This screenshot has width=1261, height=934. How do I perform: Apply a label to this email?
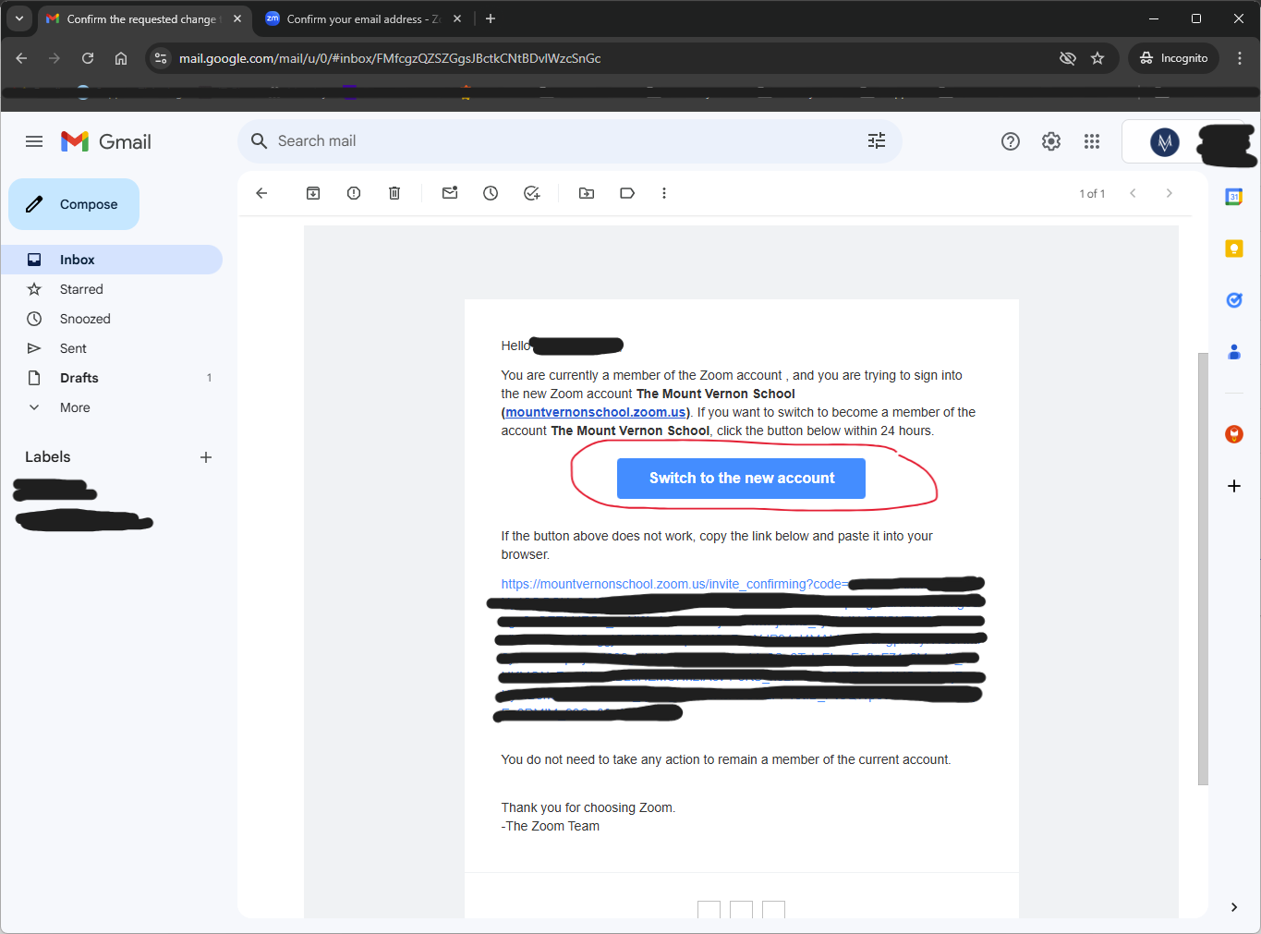coord(627,193)
